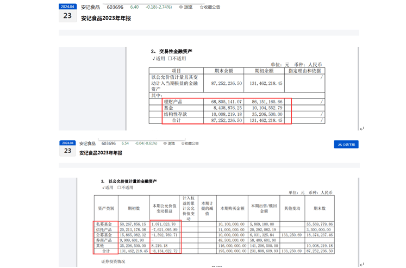Viewport: 406px width, 268px height.
Task: Click the 期末数 column header
Action: [x=320, y=208]
